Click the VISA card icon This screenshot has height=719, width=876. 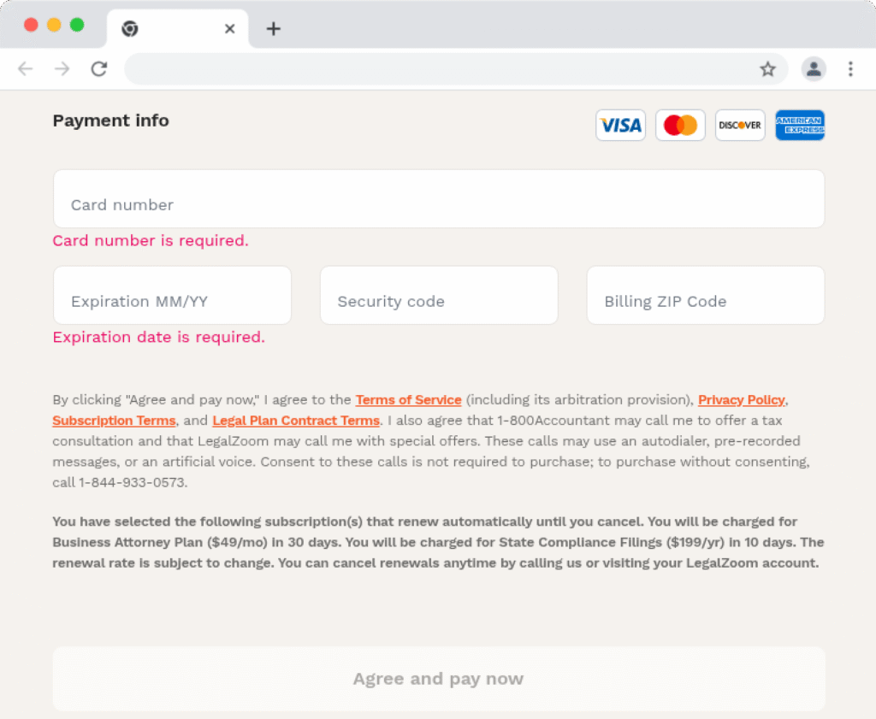click(620, 125)
